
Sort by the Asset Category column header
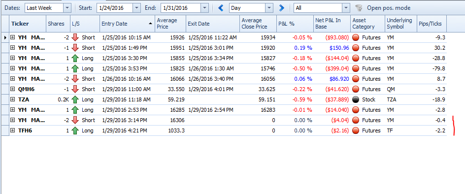[368, 24]
